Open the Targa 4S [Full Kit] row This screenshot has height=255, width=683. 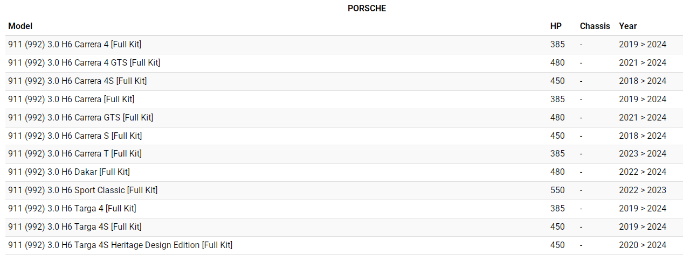point(75,226)
